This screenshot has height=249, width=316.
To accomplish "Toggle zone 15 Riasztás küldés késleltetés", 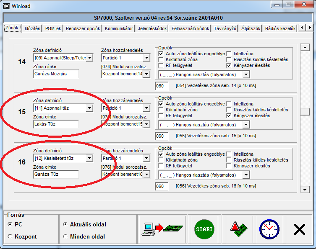I will (229, 110).
